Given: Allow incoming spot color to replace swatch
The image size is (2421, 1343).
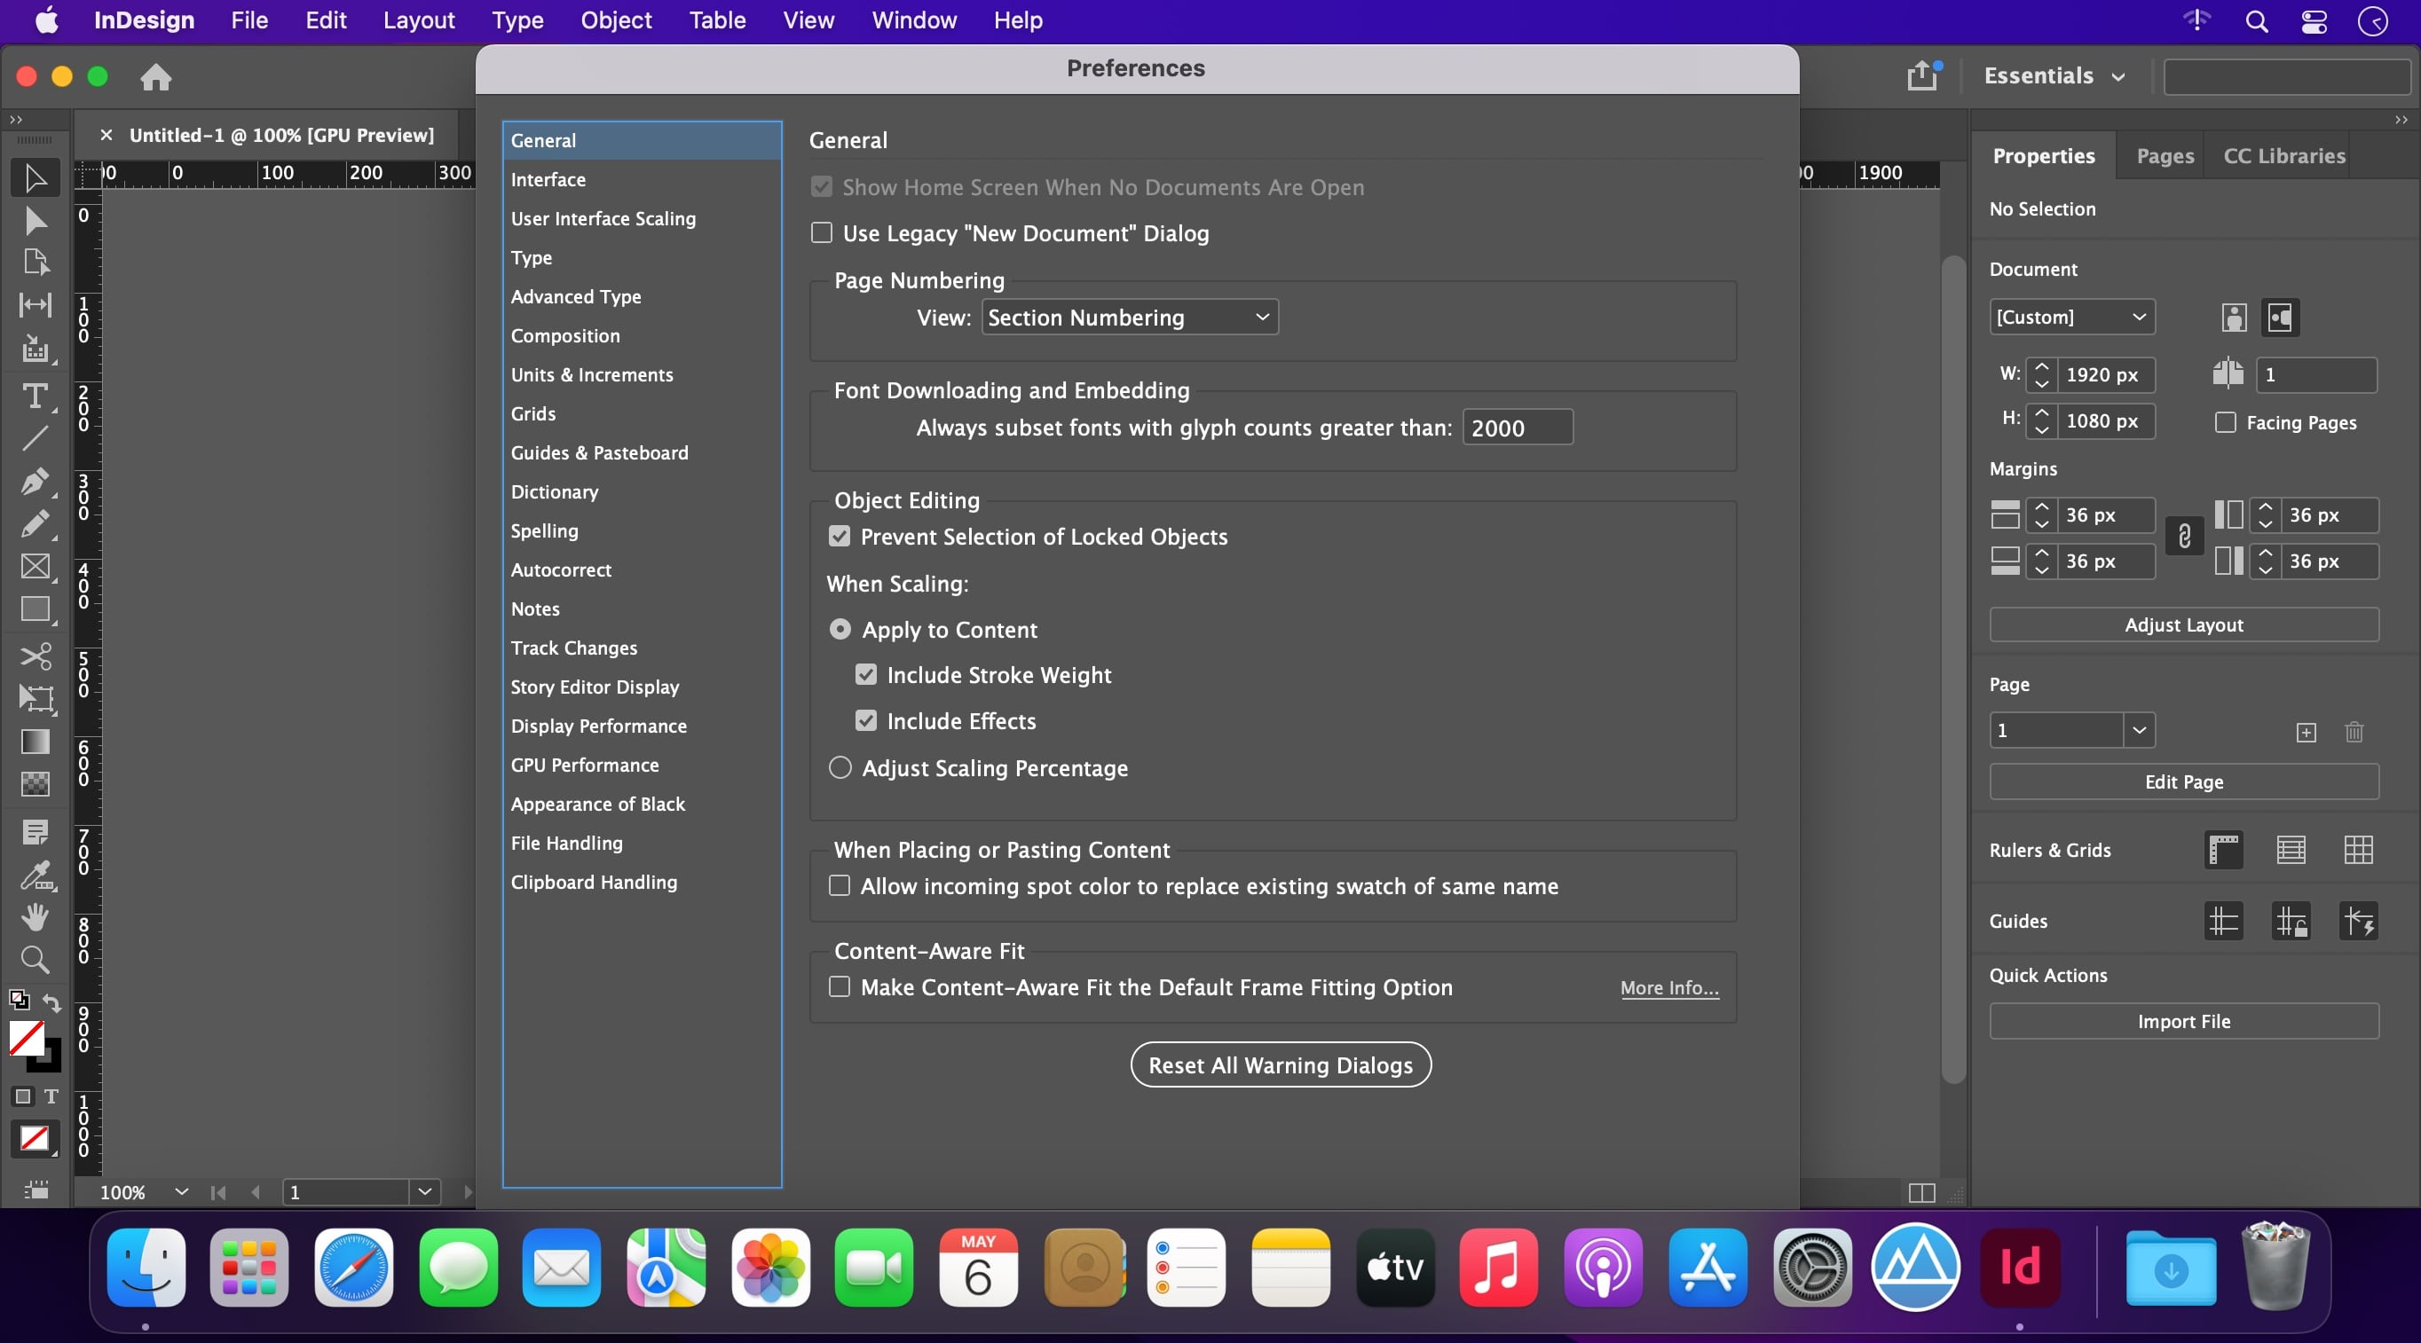Looking at the screenshot, I should tap(840, 885).
